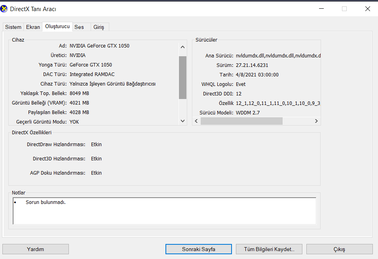
Task: Click the Özellik feature levels value
Action: [x=278, y=103]
